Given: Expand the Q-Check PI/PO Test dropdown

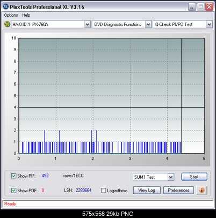Looking at the screenshot, I should 209,24.
